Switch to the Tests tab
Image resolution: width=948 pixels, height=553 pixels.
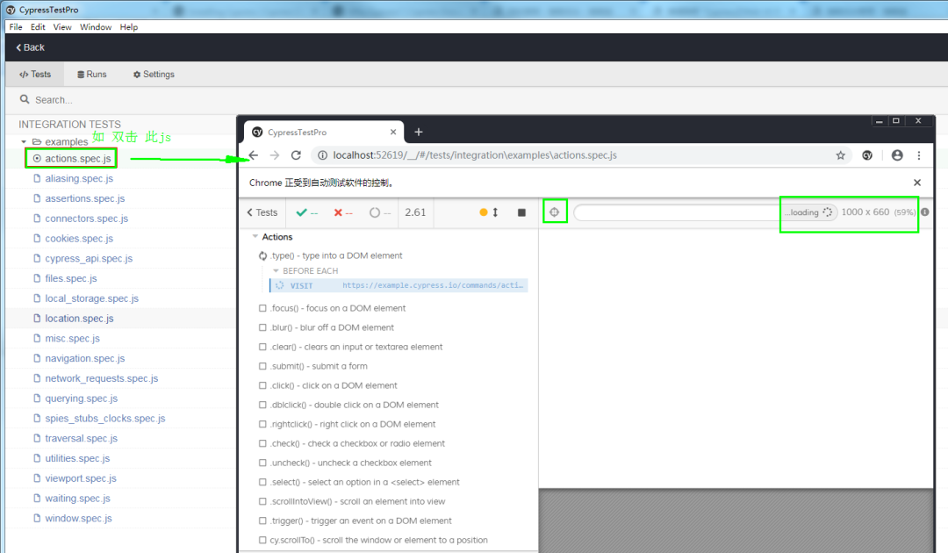point(35,75)
